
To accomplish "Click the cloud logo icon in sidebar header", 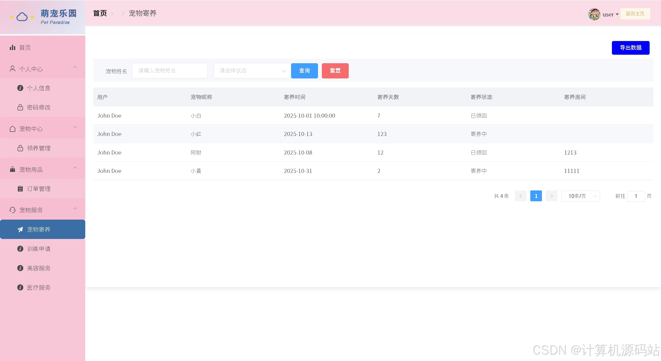I will [x=22, y=17].
